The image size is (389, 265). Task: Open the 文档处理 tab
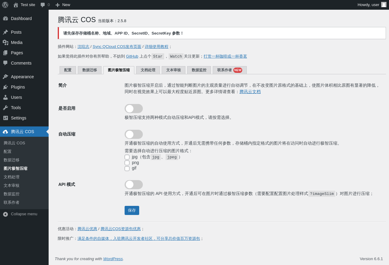tap(148, 70)
